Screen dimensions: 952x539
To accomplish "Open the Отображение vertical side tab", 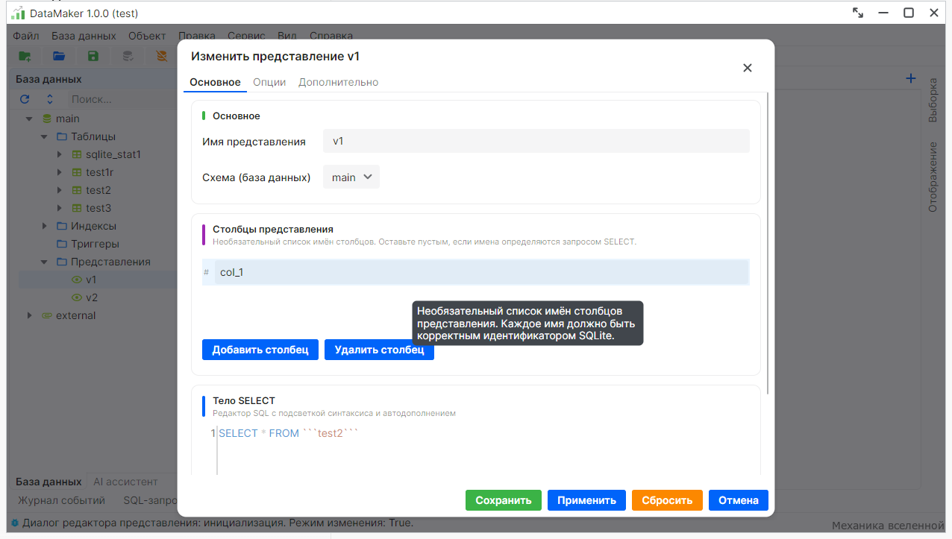I will pyautogui.click(x=933, y=177).
